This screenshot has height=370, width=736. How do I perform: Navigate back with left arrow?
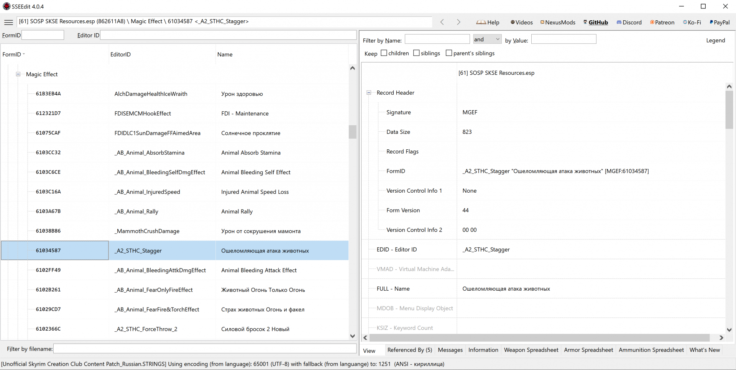point(442,22)
